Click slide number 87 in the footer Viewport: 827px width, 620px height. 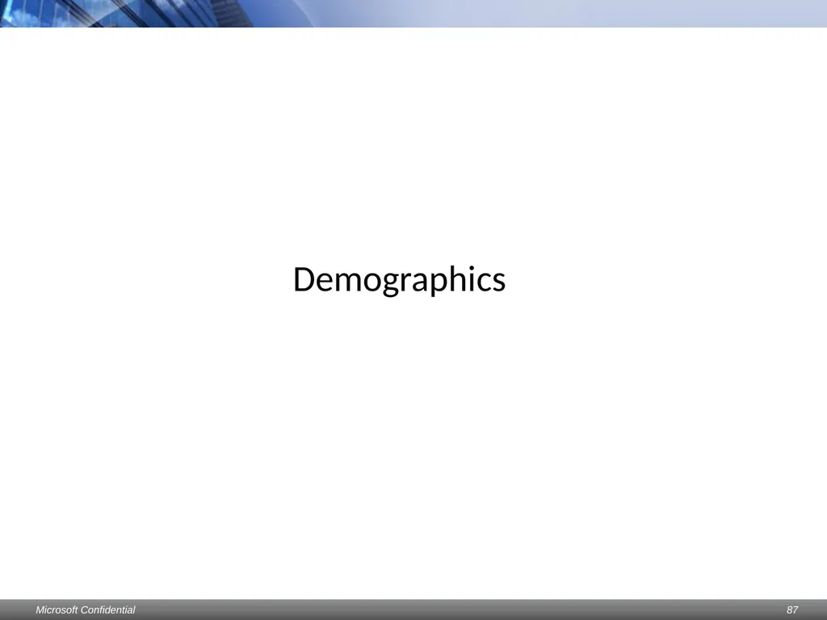click(x=792, y=610)
